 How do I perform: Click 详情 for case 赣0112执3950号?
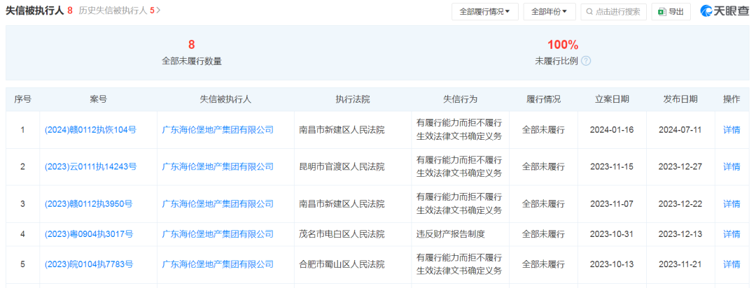[x=731, y=203]
